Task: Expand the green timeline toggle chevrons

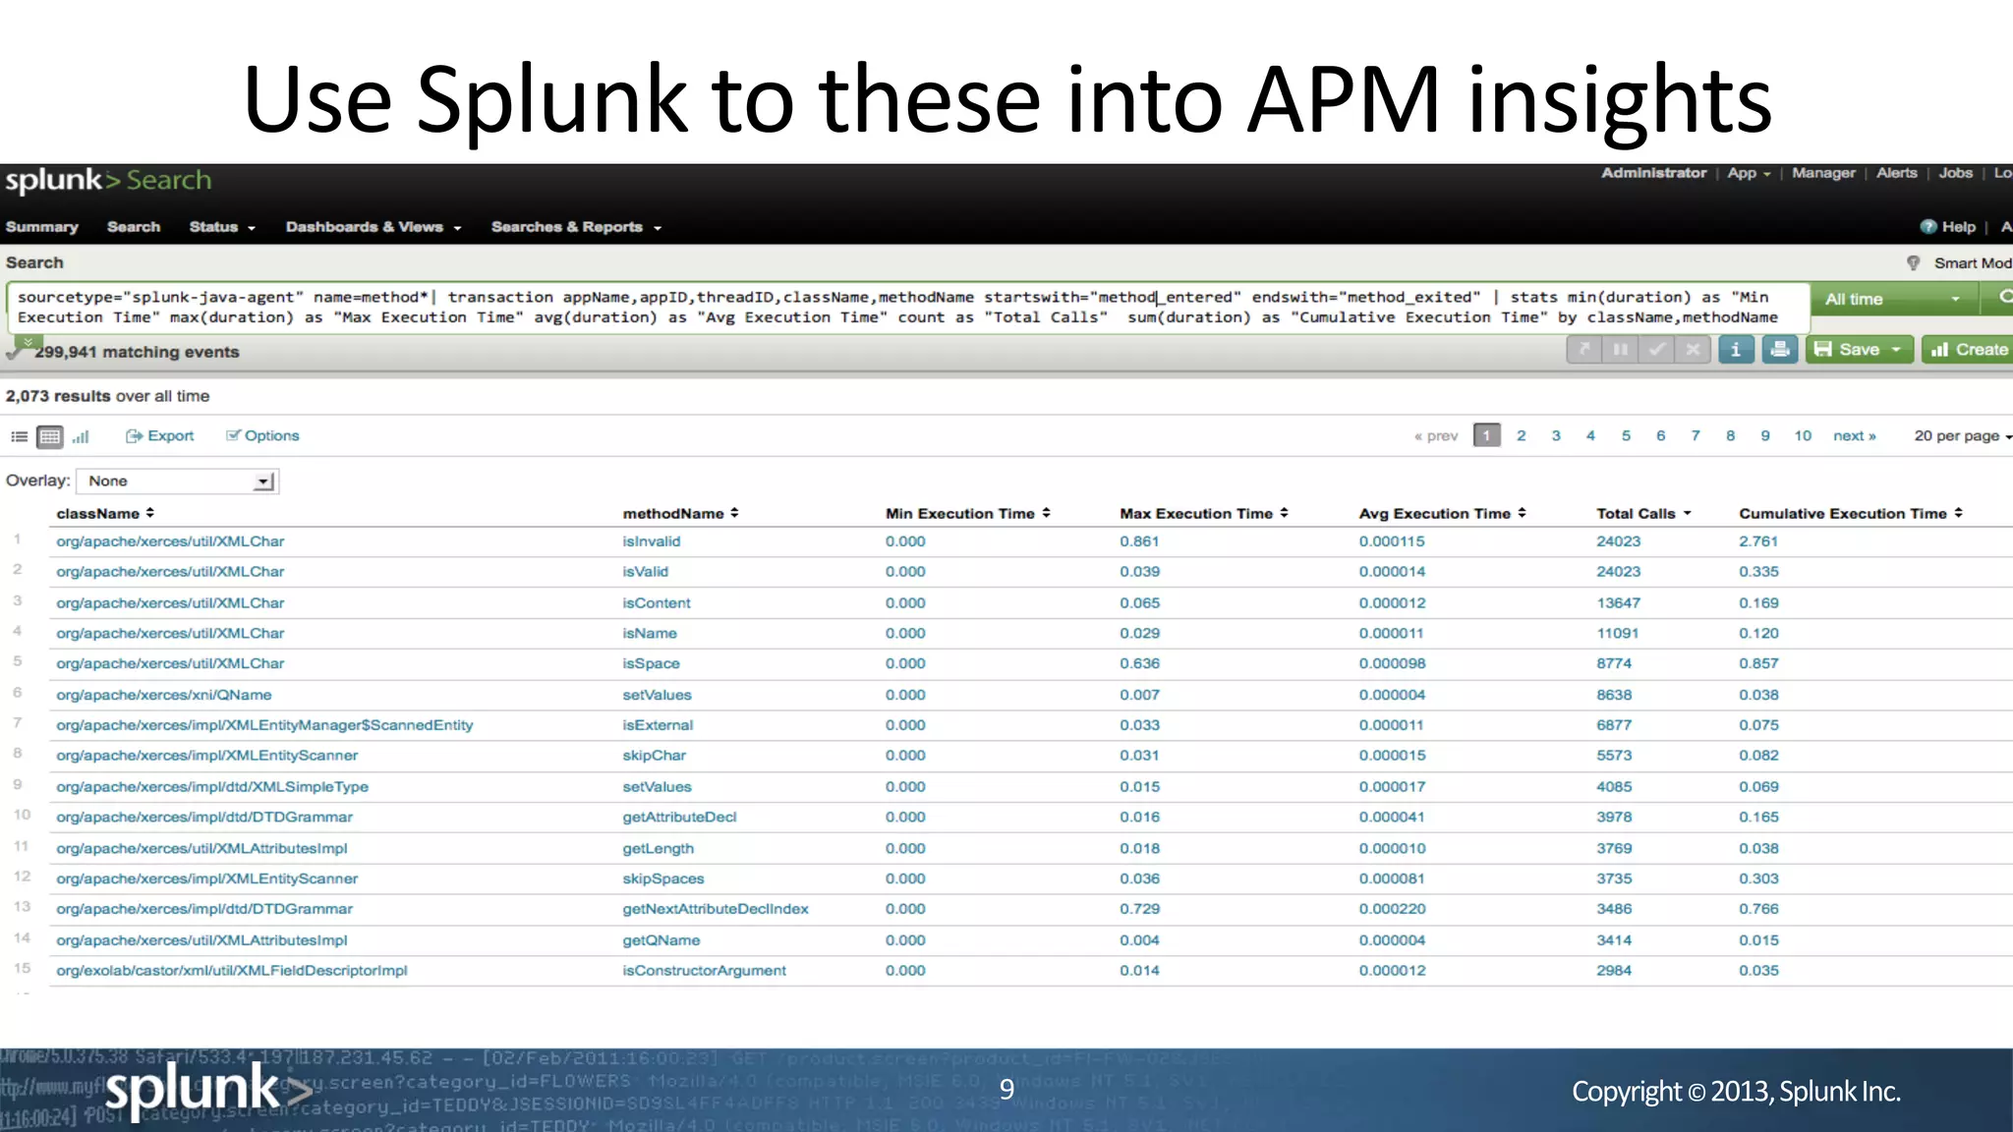Action: coord(28,342)
